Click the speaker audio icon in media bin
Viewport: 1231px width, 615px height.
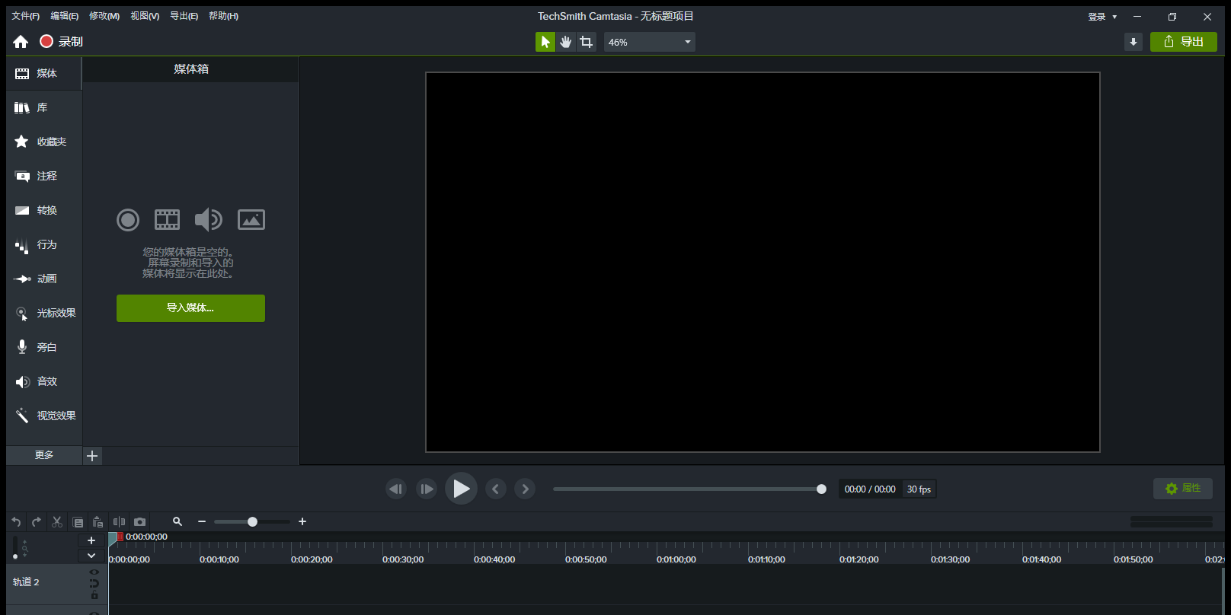[208, 220]
